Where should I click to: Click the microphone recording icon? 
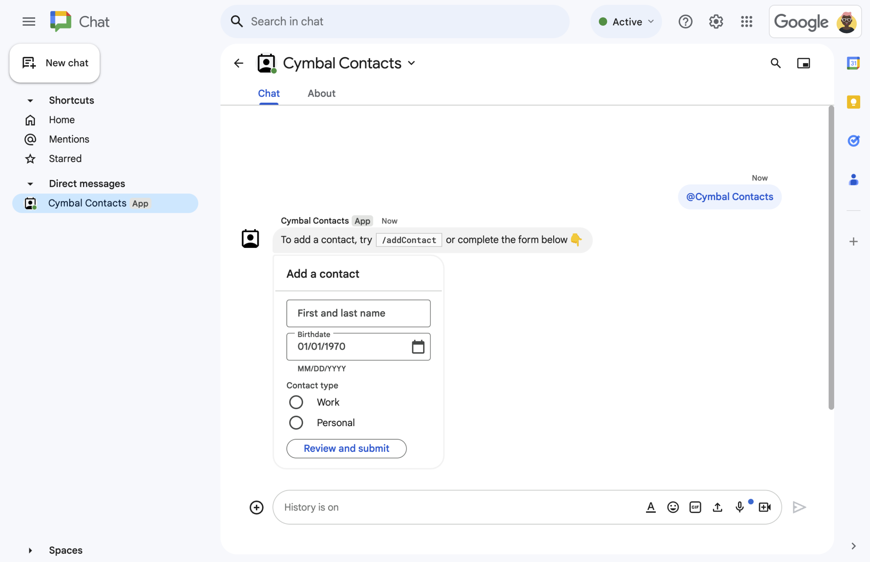(x=740, y=506)
